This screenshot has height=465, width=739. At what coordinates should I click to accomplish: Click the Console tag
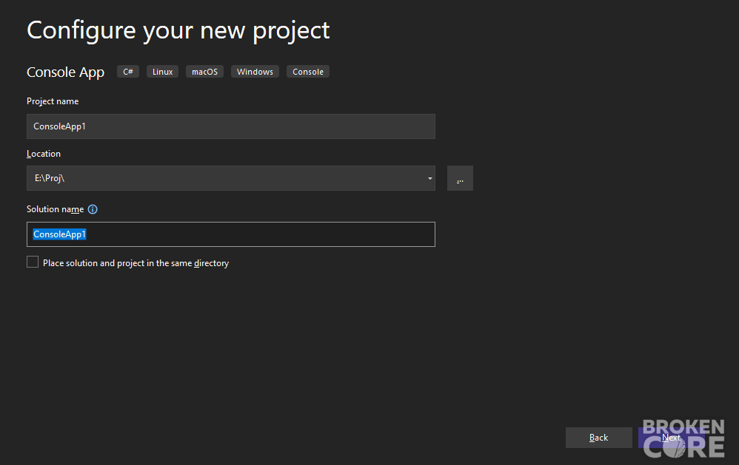(x=308, y=72)
